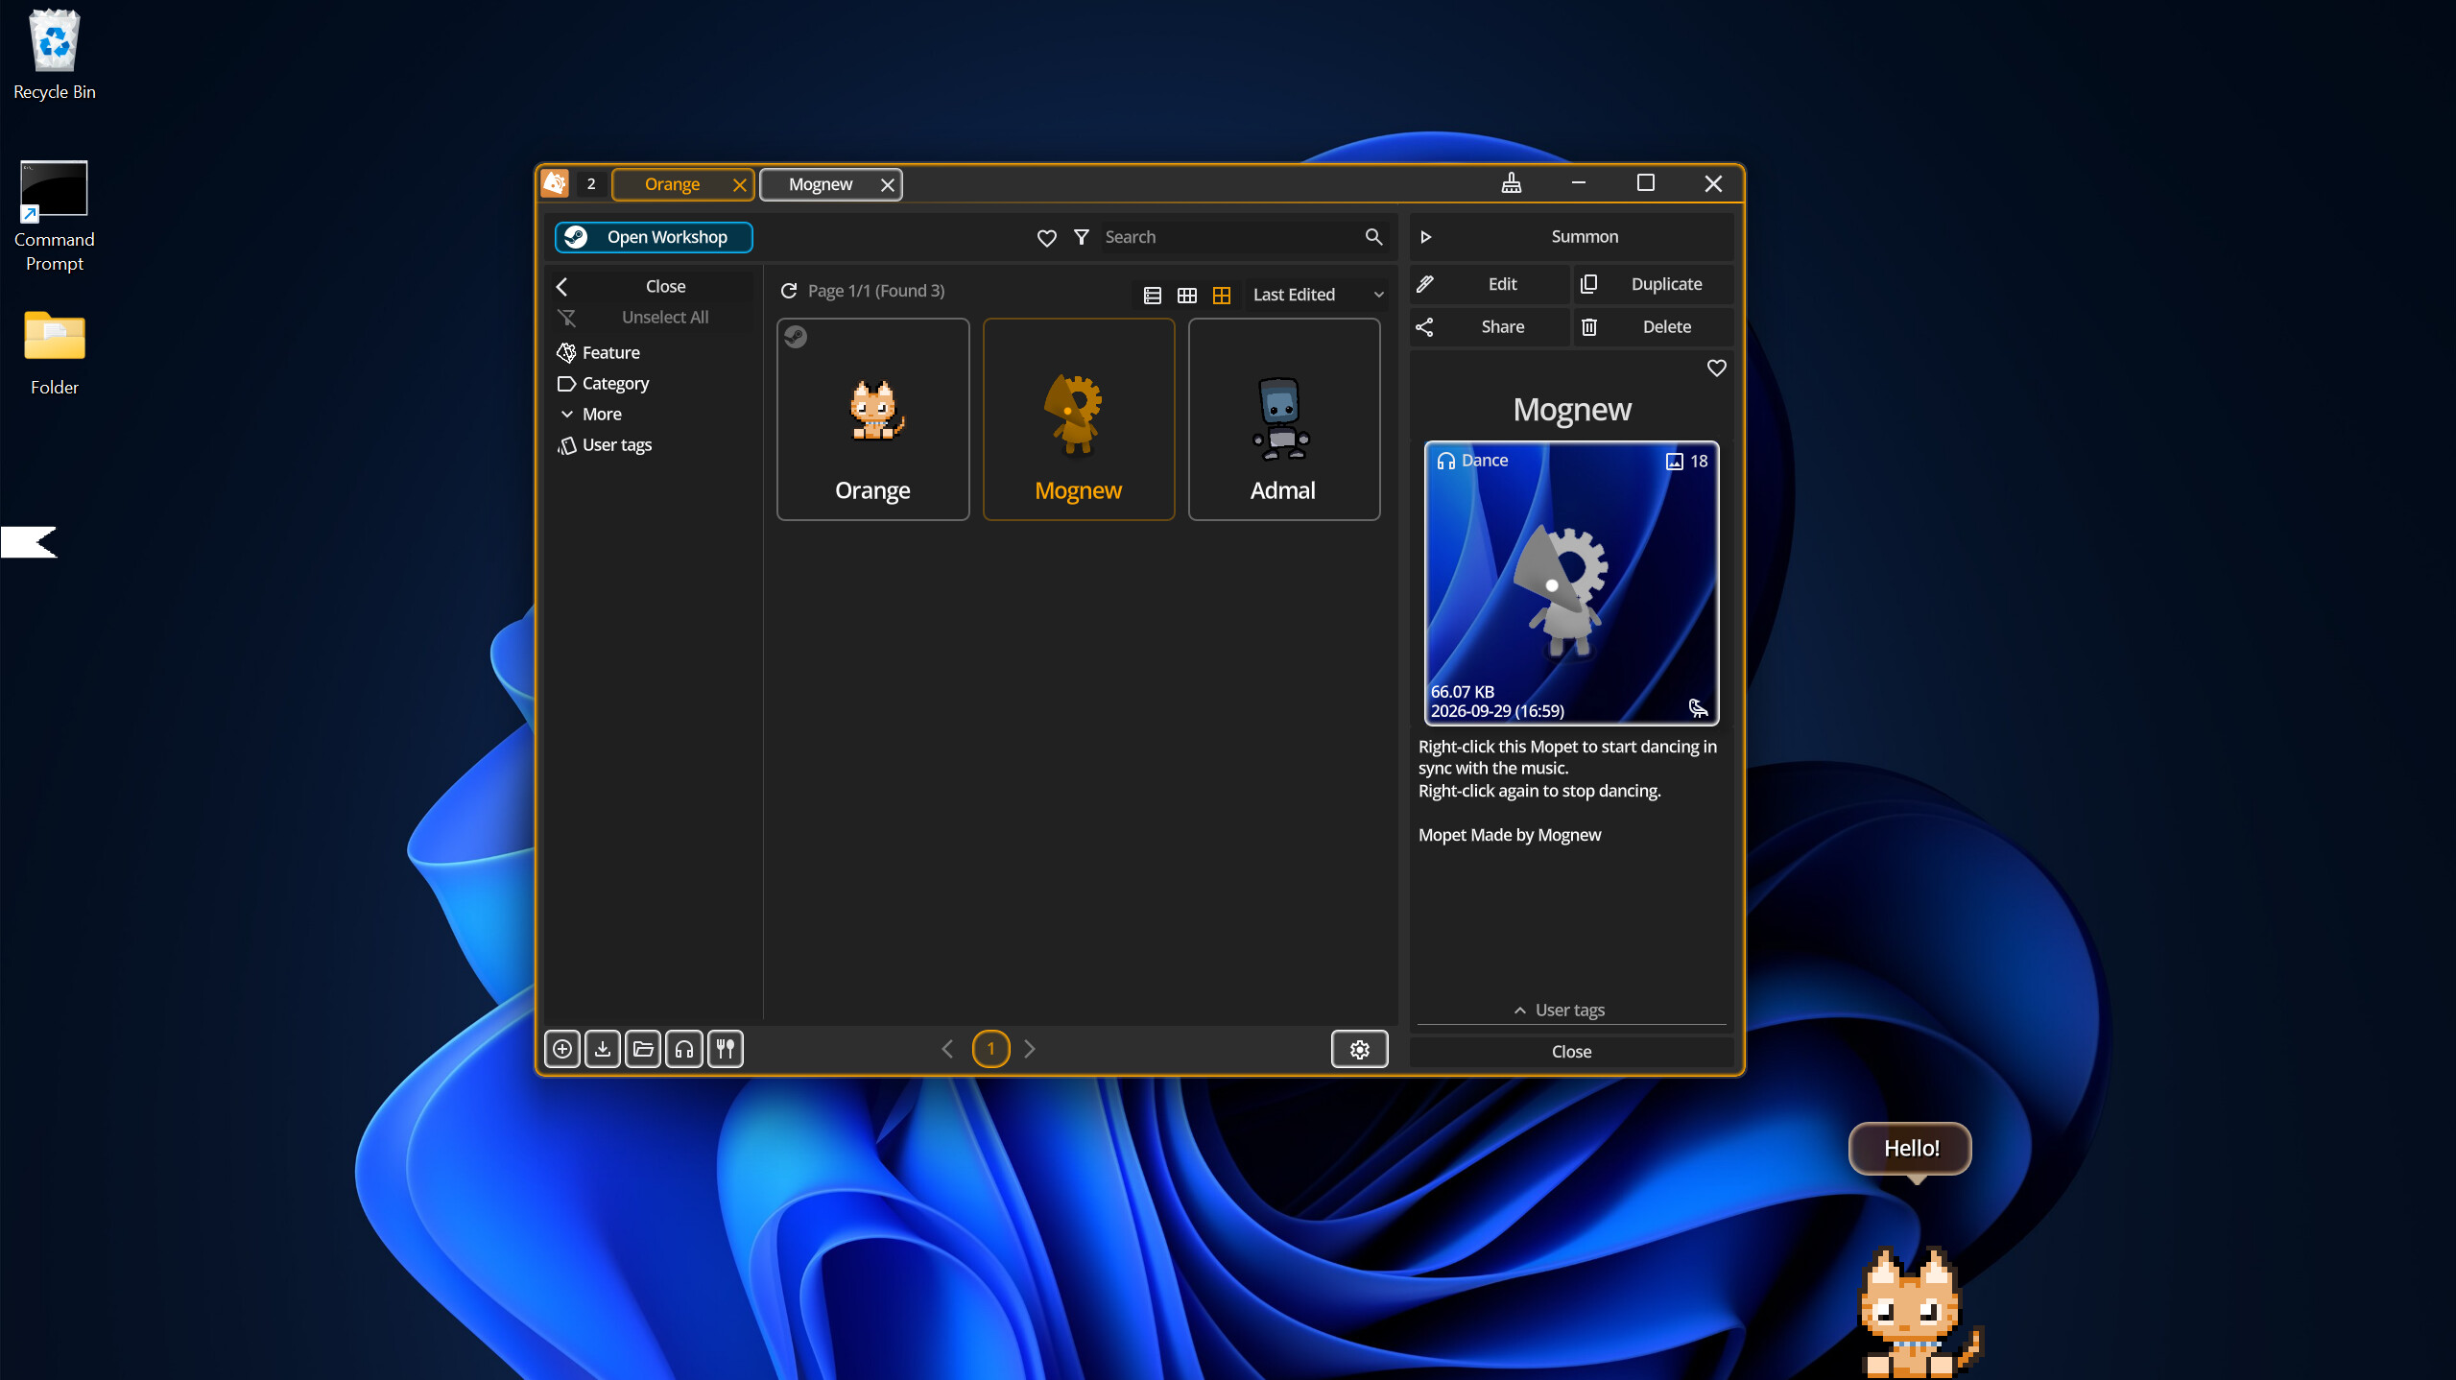Open the Feature filter section
Image resolution: width=2456 pixels, height=1380 pixels.
(x=599, y=353)
